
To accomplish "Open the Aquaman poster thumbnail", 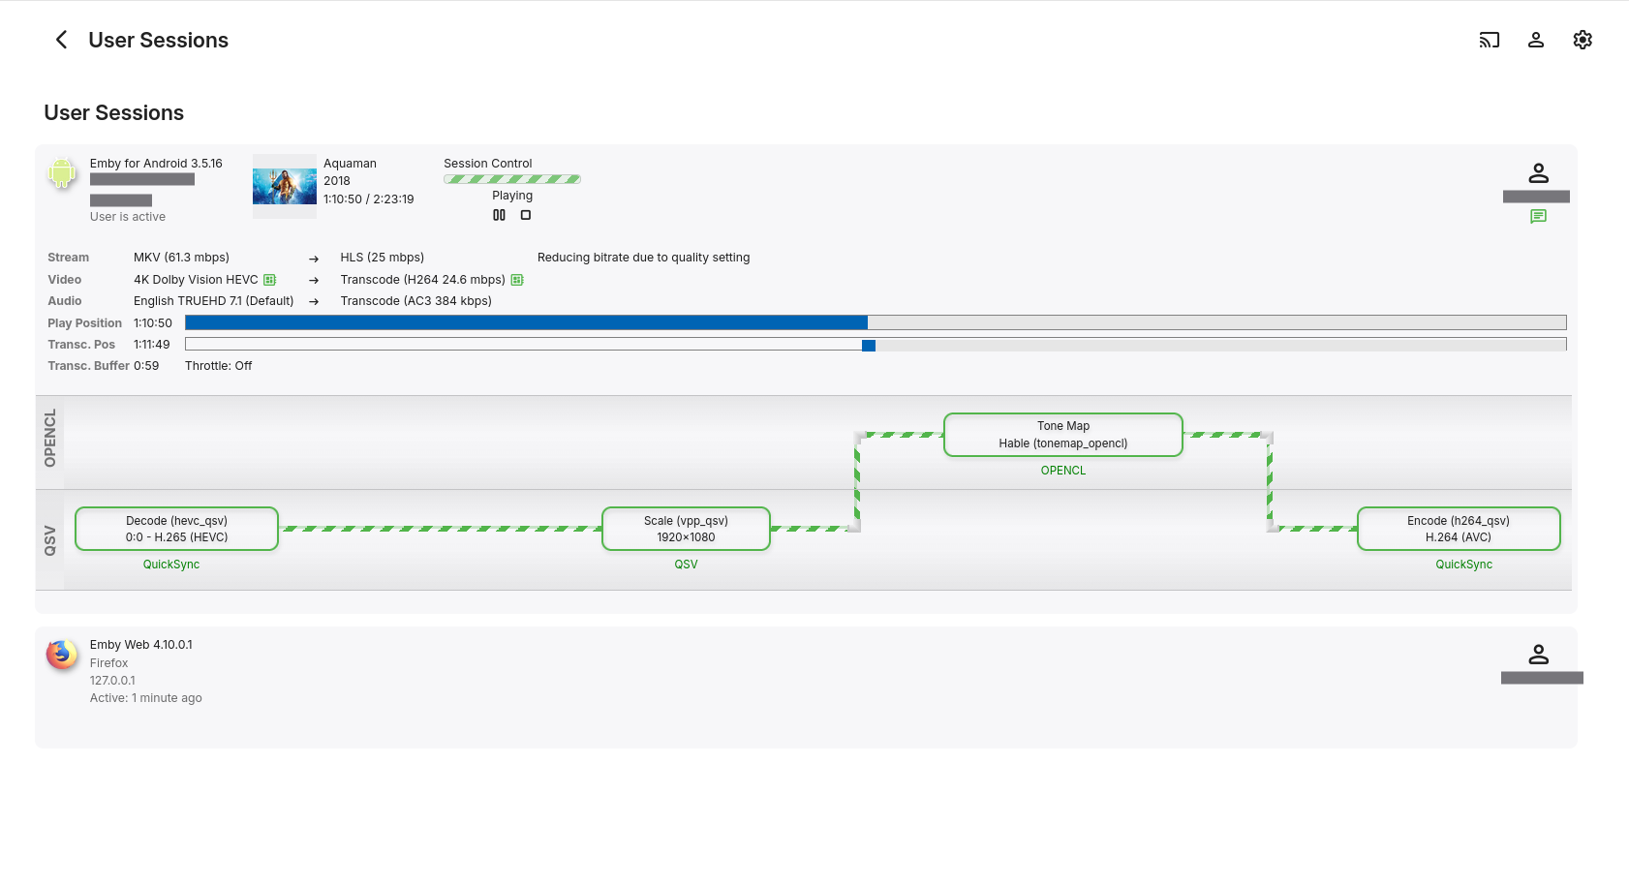I will (285, 186).
